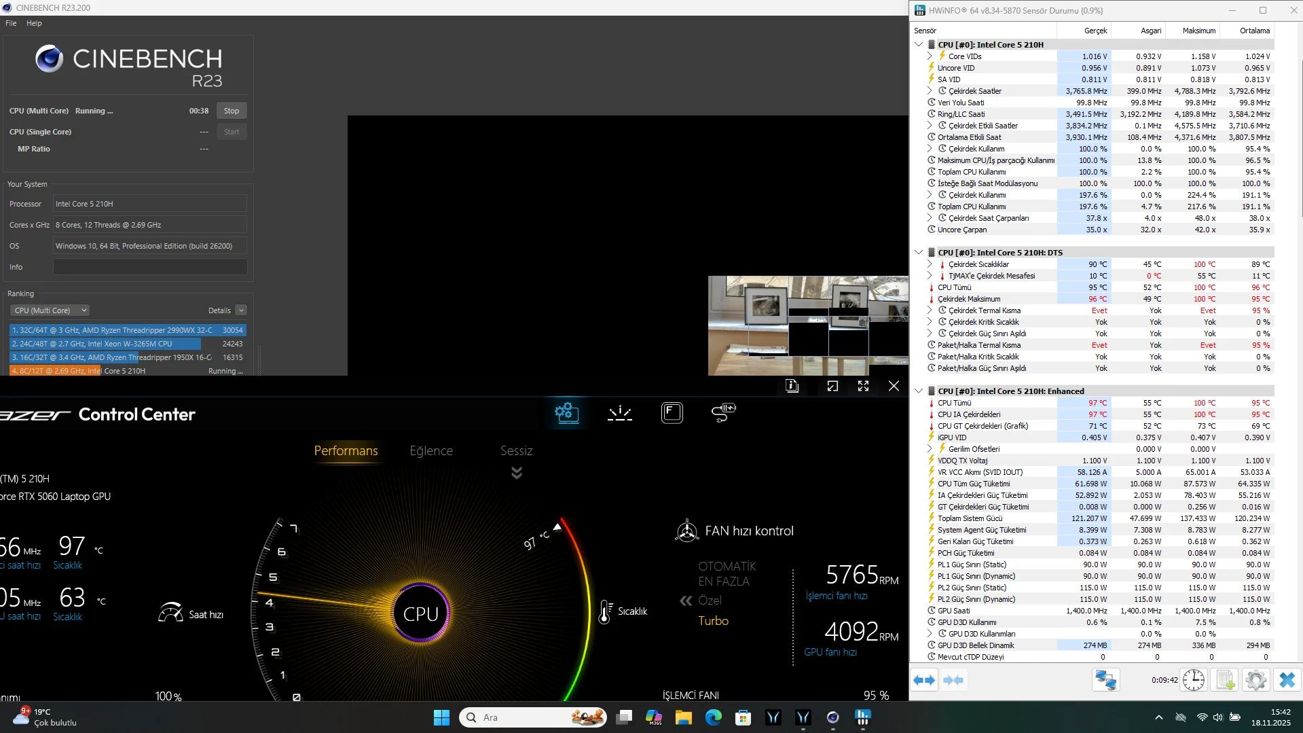Viewport: 1303px width, 733px height.
Task: Open the battery charging settings icon
Action: tap(723, 412)
